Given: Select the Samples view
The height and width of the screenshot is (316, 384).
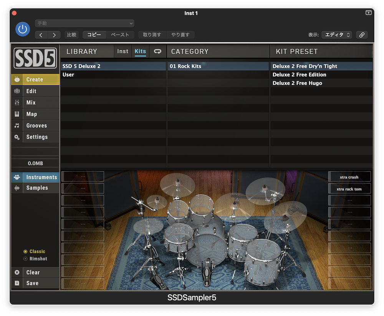Looking at the screenshot, I should 35,188.
